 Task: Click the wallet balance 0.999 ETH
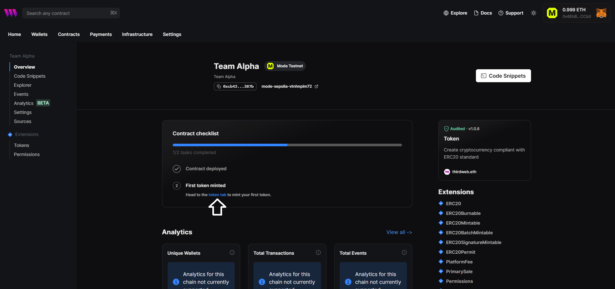coord(574,10)
